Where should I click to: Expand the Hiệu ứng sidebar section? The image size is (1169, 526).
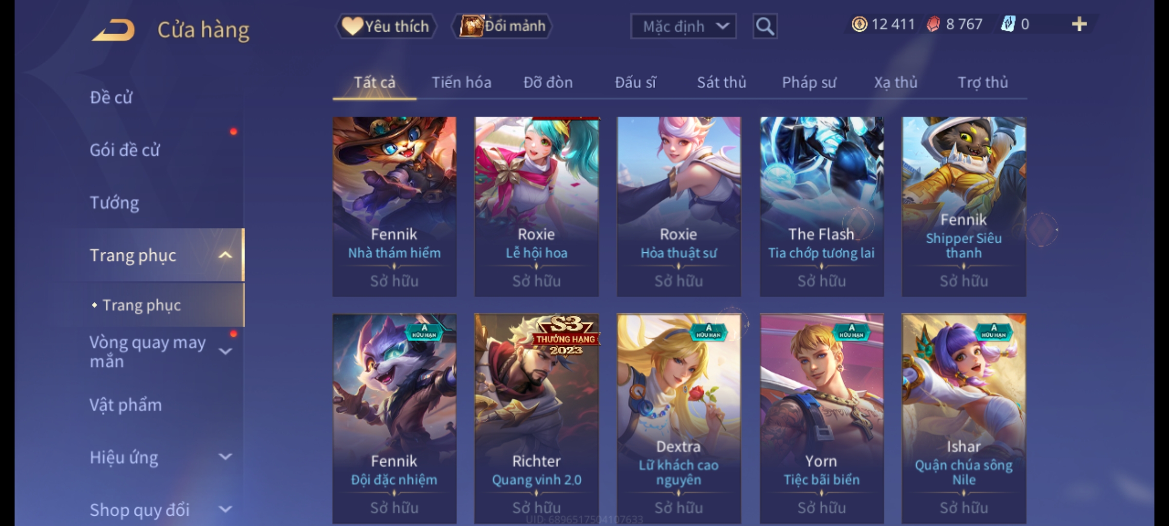[225, 457]
